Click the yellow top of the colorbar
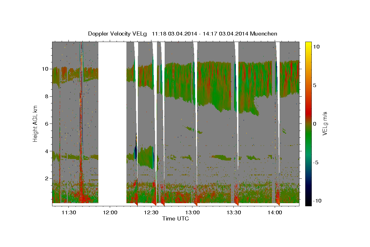This screenshot has width=370, height=247. point(308,45)
